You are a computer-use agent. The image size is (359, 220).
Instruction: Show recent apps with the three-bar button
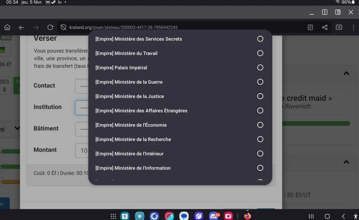pos(311,216)
